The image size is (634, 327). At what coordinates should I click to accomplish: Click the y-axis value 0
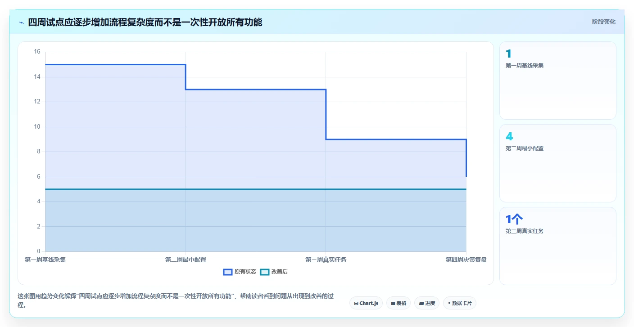tap(39, 251)
